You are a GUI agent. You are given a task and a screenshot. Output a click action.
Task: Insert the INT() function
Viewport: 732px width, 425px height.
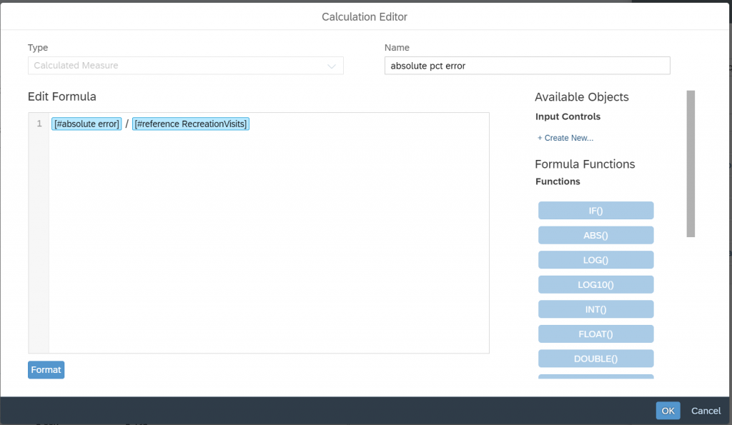coord(595,309)
